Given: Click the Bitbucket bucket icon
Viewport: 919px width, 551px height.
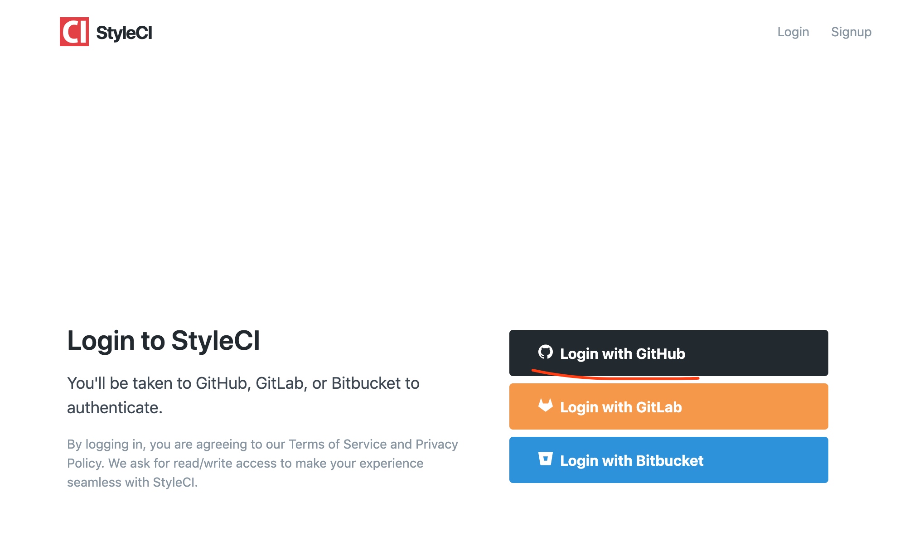Looking at the screenshot, I should (x=546, y=459).
